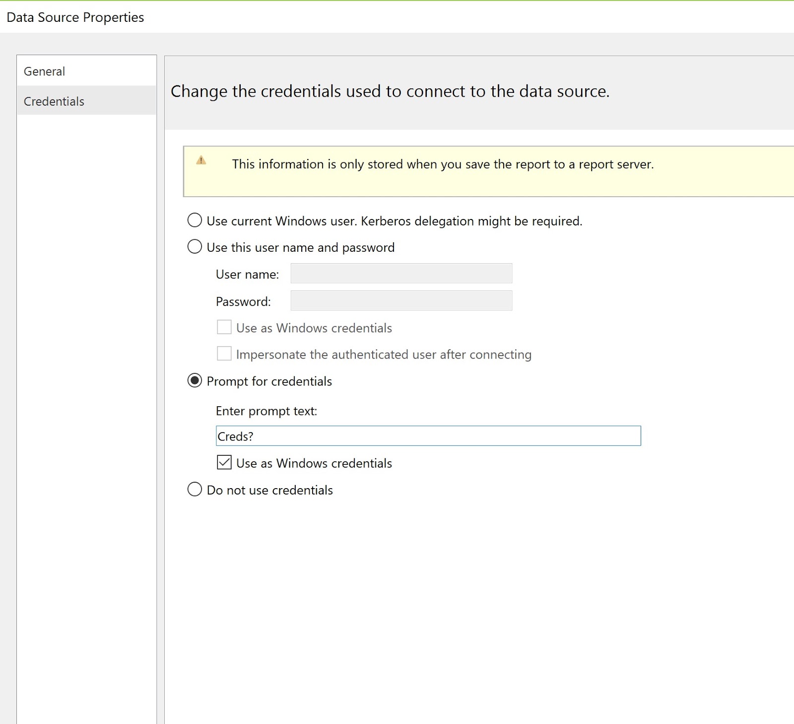The width and height of the screenshot is (794, 724).
Task: Click the 'Change the credentials' heading
Action: click(390, 91)
